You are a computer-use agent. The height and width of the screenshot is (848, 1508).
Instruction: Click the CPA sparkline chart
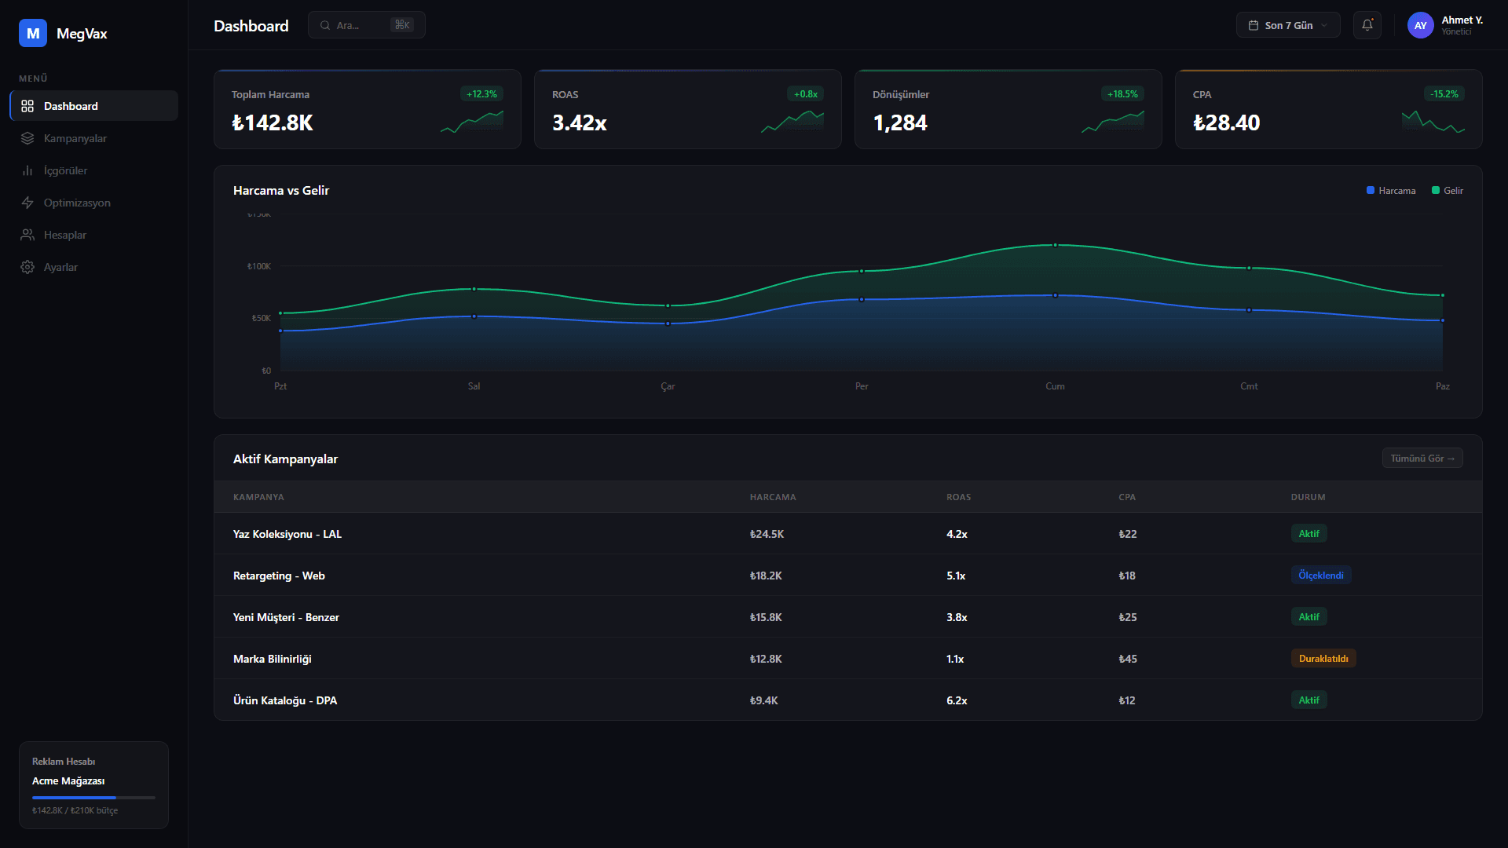pos(1433,122)
